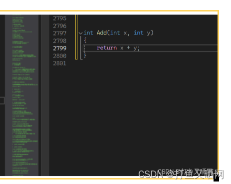Select line number 2795
231x184 pixels.
59,18
